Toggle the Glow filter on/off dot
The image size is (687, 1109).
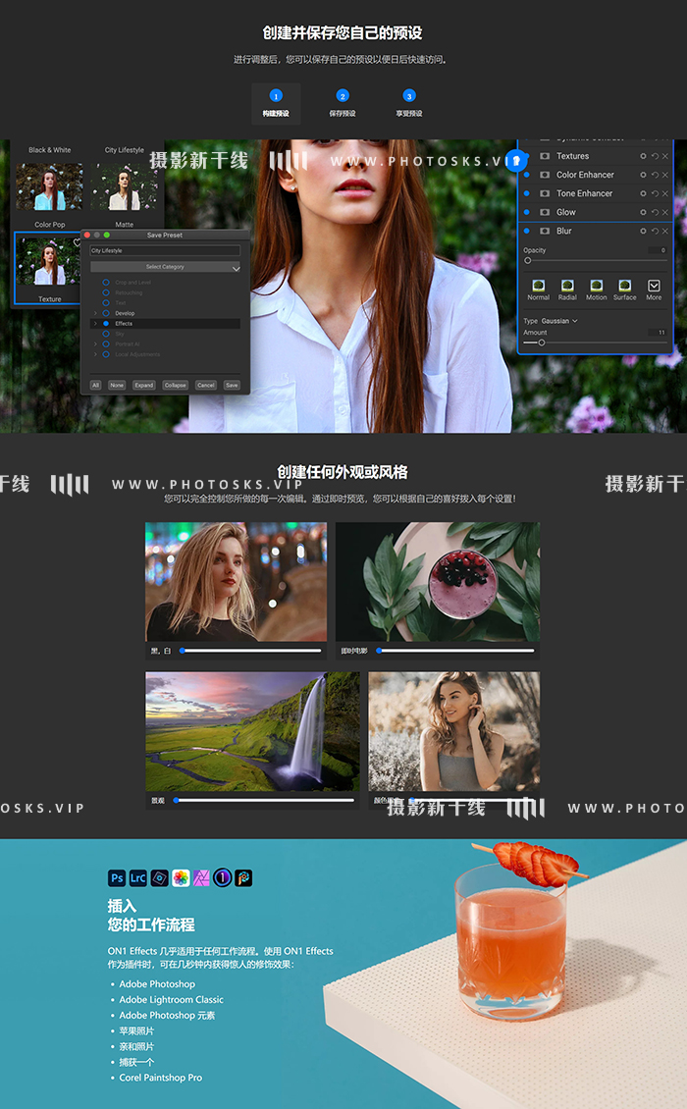click(526, 212)
